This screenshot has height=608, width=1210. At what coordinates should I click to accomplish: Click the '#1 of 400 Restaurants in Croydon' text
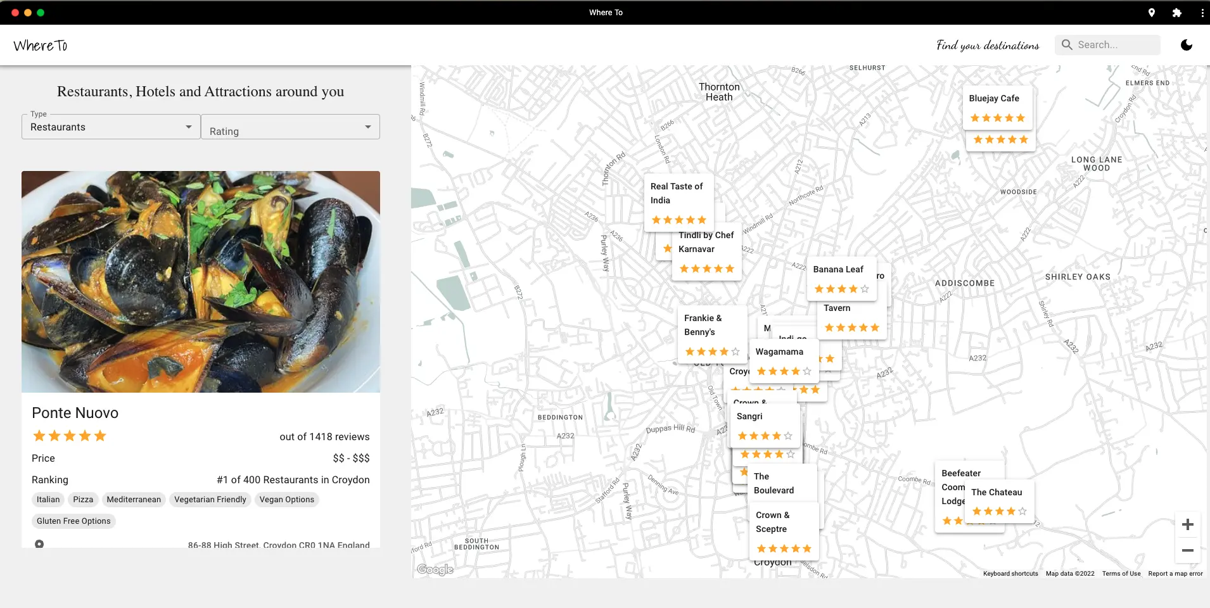pyautogui.click(x=293, y=480)
